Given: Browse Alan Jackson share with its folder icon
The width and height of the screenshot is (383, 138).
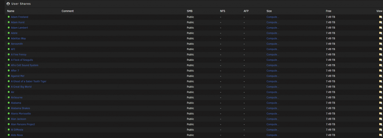Looking at the screenshot, I should [x=380, y=119].
